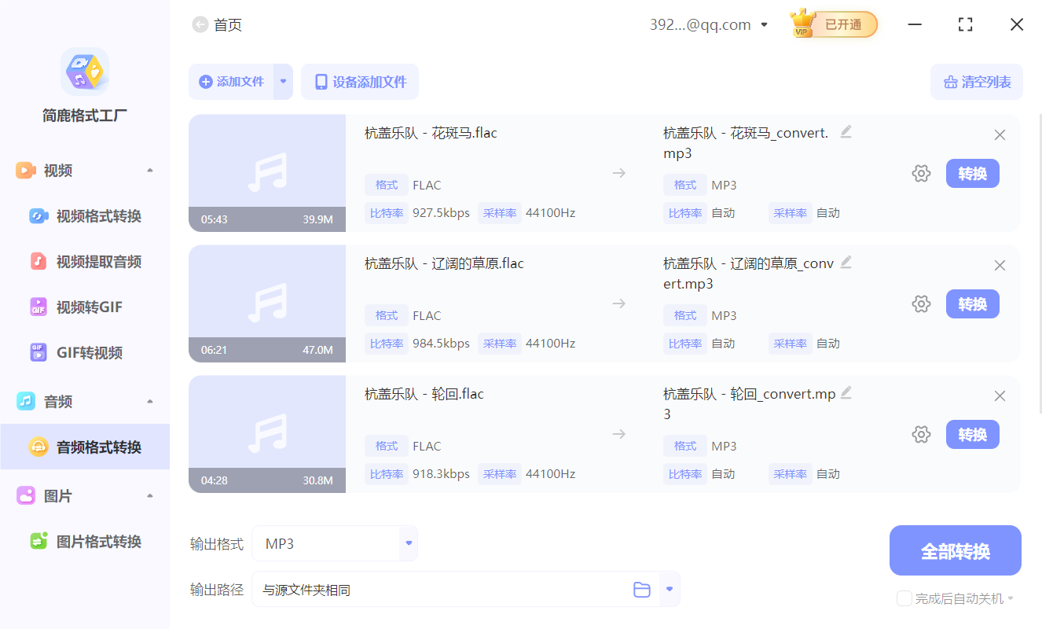Screen dimensions: 1042x629
Task: Remove 辽阔的草原 from the list
Action: [x=1000, y=265]
